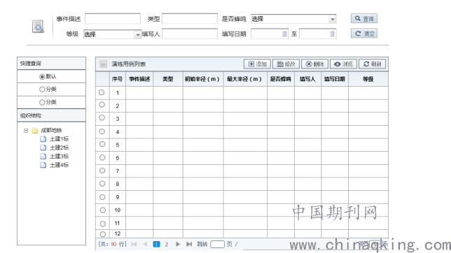Click the 浏览 browse button
Screen dimensions: 451x253
(343, 64)
